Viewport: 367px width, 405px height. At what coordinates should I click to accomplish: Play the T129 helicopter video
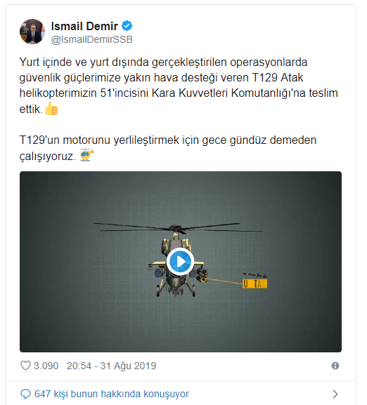(x=180, y=262)
